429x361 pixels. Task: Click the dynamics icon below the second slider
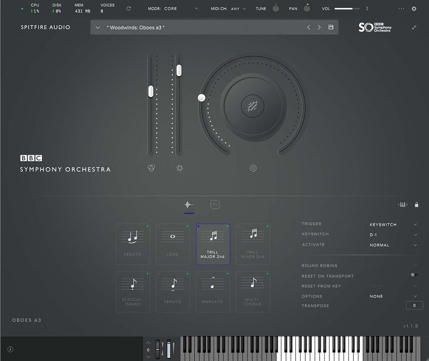pos(179,168)
